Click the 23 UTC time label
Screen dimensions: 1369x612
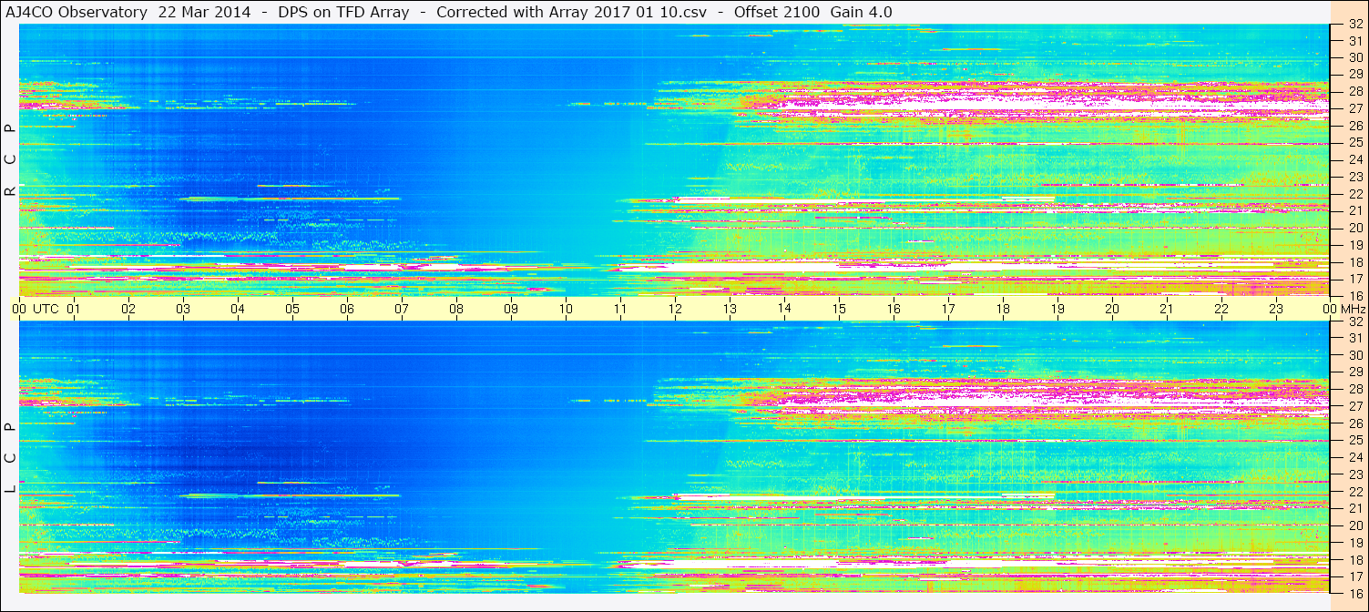click(x=1275, y=309)
